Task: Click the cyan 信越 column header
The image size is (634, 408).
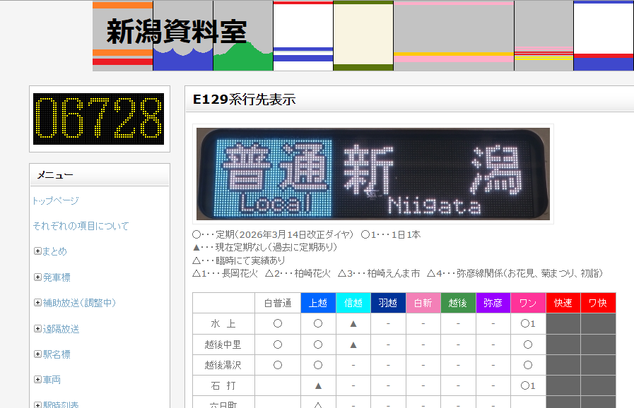Action: click(x=353, y=303)
